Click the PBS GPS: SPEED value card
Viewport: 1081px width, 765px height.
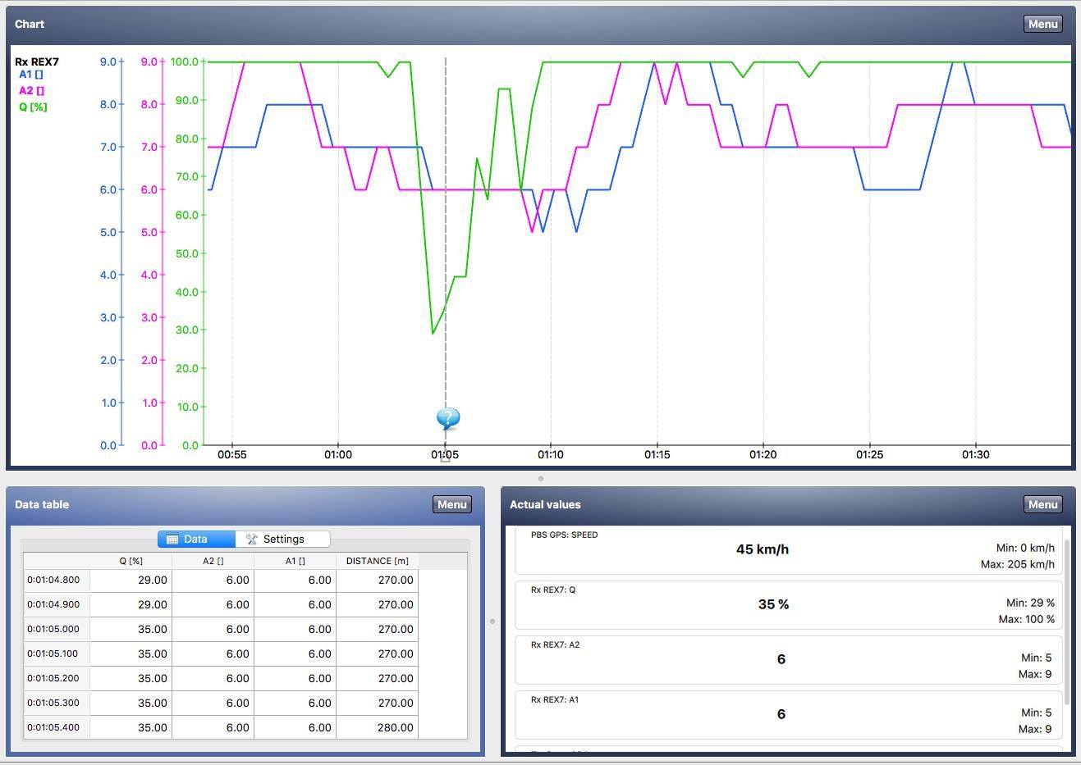point(788,550)
